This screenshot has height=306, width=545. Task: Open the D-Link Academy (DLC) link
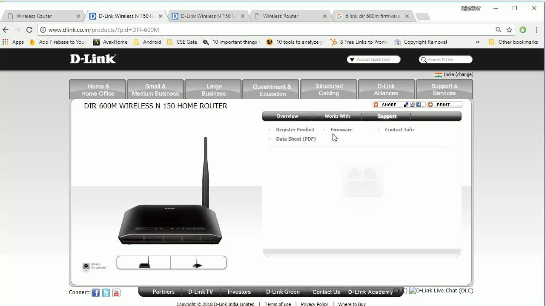coord(377,292)
